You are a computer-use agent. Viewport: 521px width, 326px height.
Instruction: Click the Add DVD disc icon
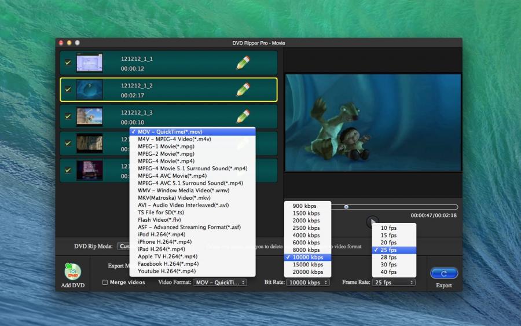click(x=73, y=272)
